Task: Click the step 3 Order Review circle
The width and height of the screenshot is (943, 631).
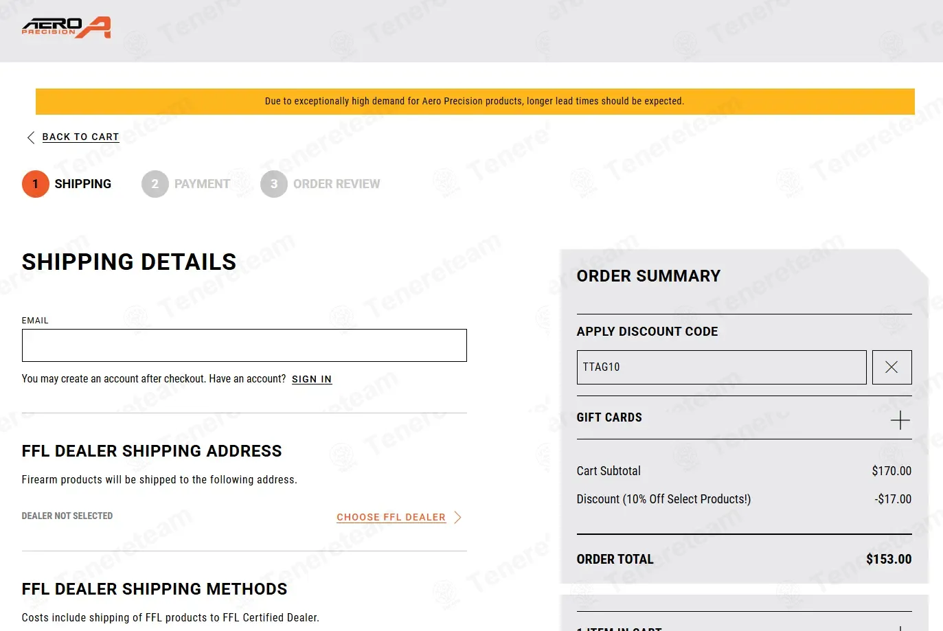Action: [273, 184]
